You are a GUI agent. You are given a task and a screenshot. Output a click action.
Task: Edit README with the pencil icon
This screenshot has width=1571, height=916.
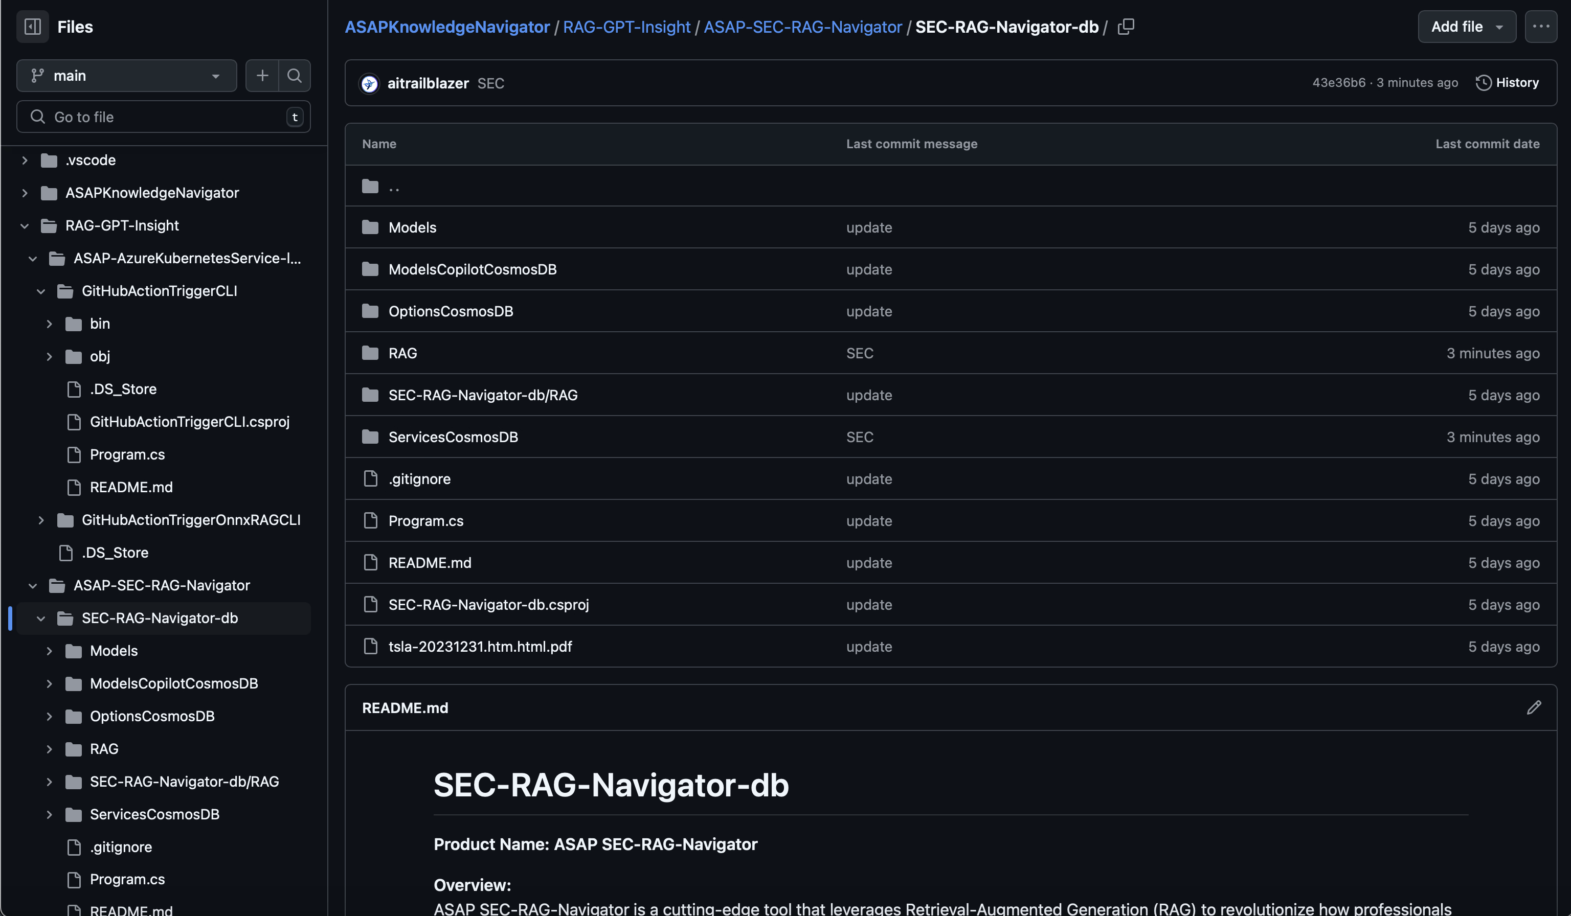[x=1534, y=707]
